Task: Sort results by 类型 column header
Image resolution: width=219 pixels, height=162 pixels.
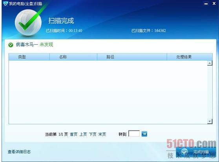Action: coord(29,57)
